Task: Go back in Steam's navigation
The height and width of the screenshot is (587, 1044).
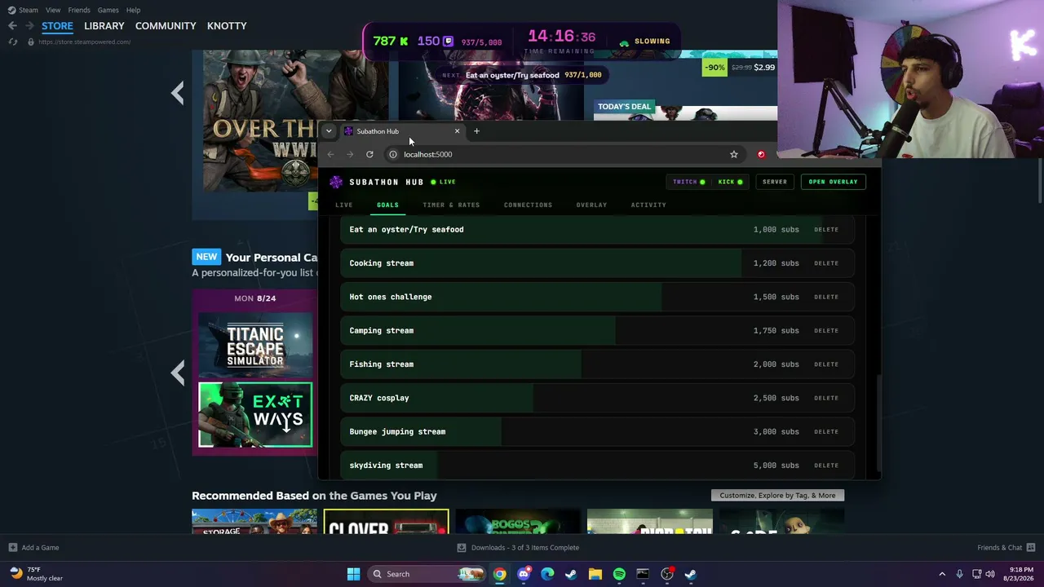Action: pos(12,26)
